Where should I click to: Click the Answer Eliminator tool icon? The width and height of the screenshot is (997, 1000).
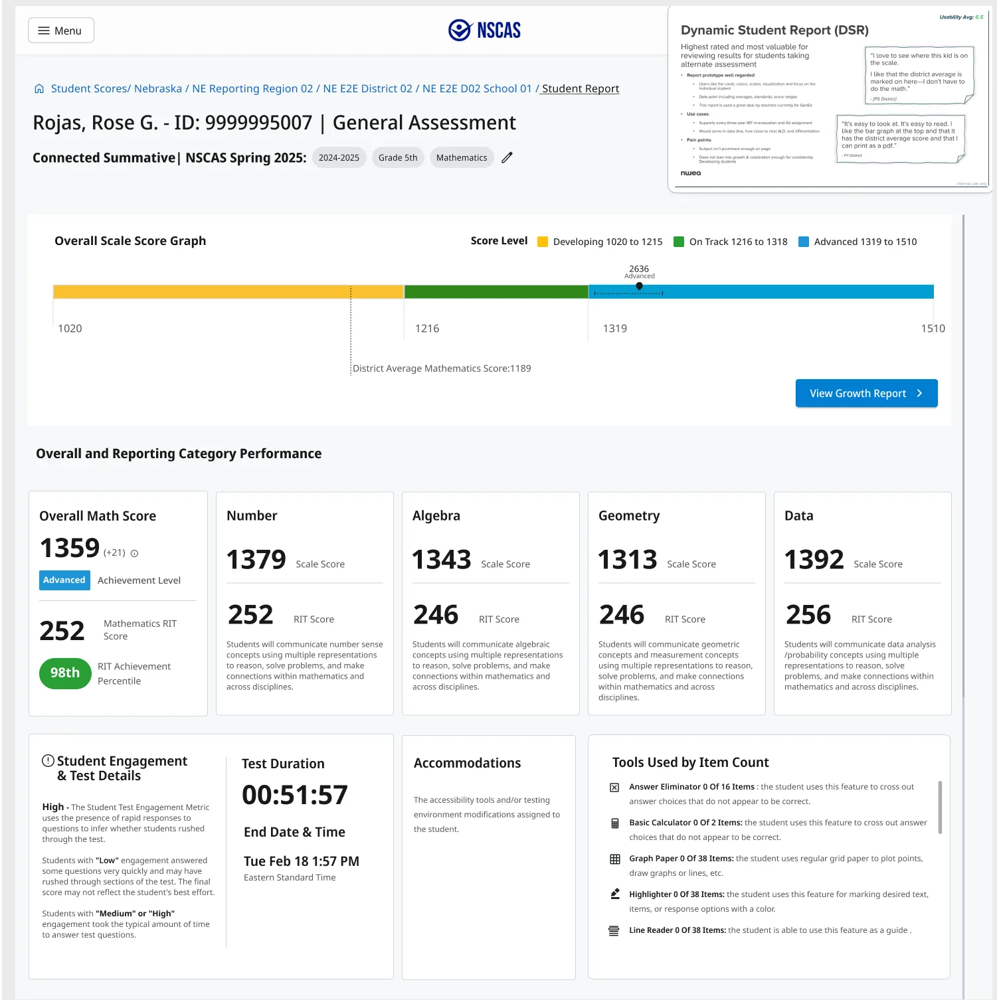coord(614,788)
